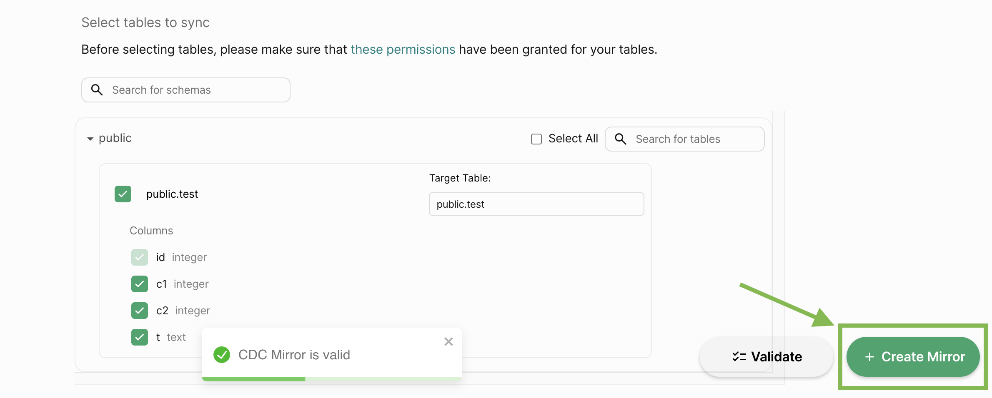Dismiss the CDC Mirror valid notification
Screen dimensions: 992x398
coord(448,342)
